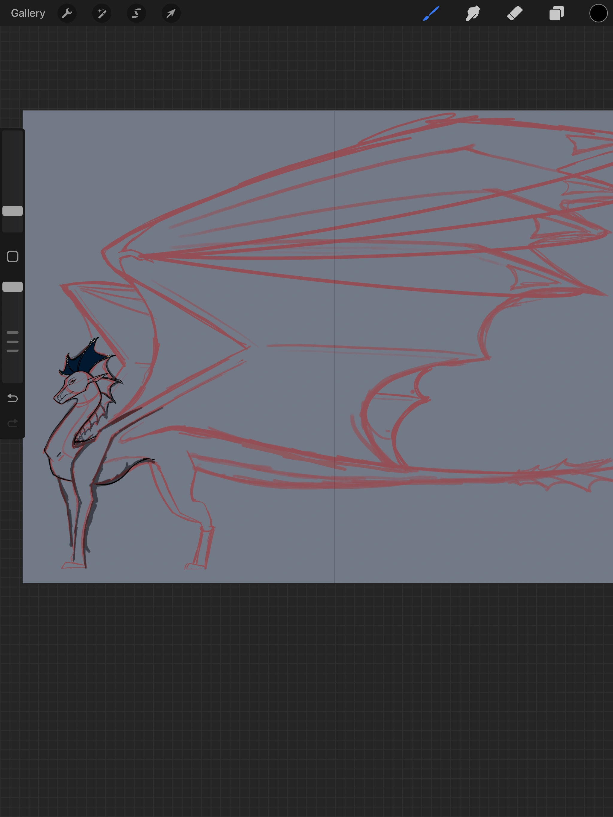Select the Transform arrow tool
Screen dimensions: 613x817
click(170, 13)
